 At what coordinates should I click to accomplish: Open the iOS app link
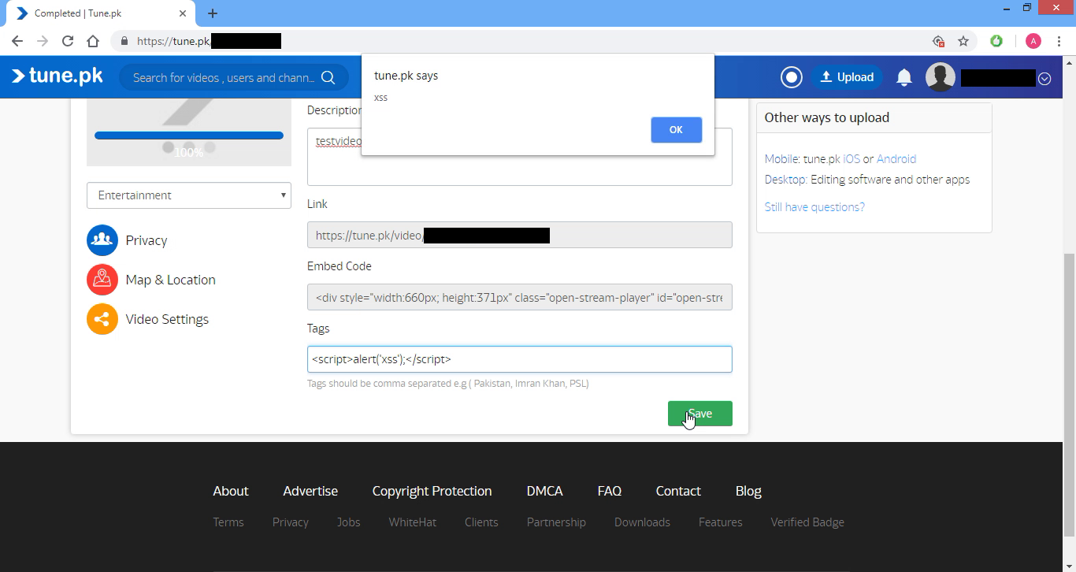click(852, 158)
